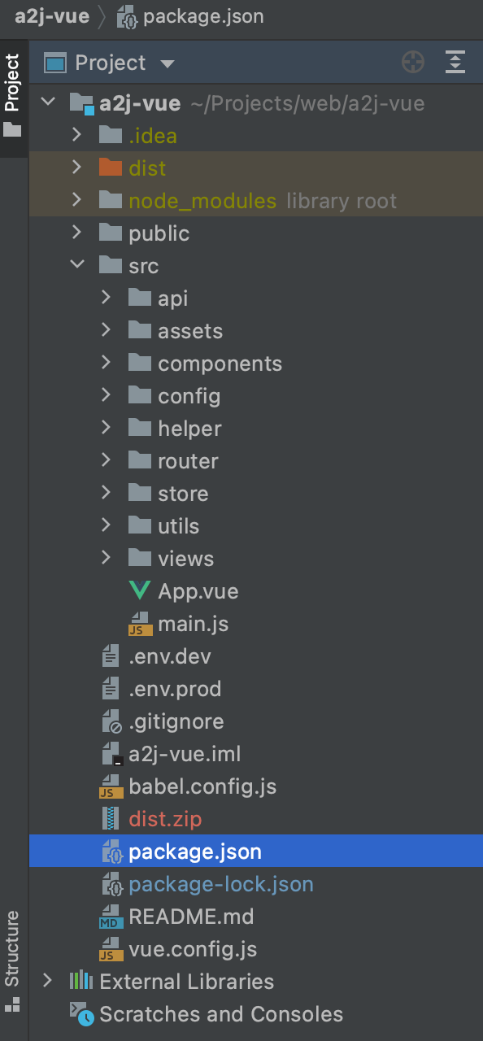Select the package-lock.json file
The height and width of the screenshot is (1041, 483).
(256, 884)
